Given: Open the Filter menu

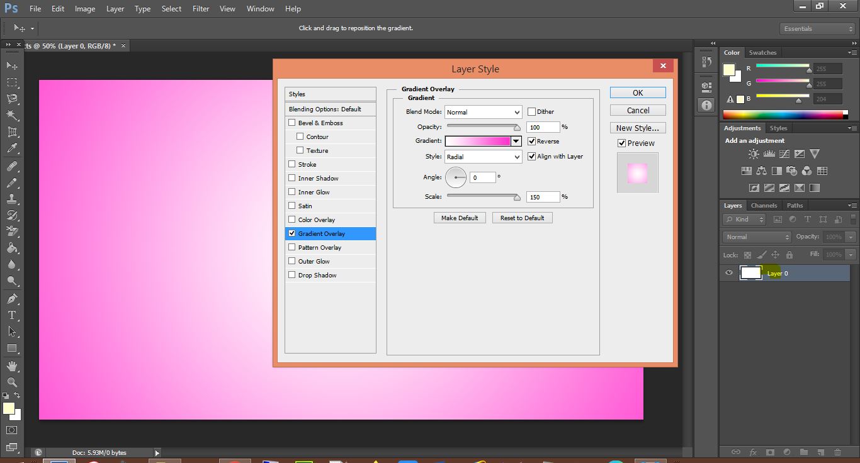Looking at the screenshot, I should point(201,9).
